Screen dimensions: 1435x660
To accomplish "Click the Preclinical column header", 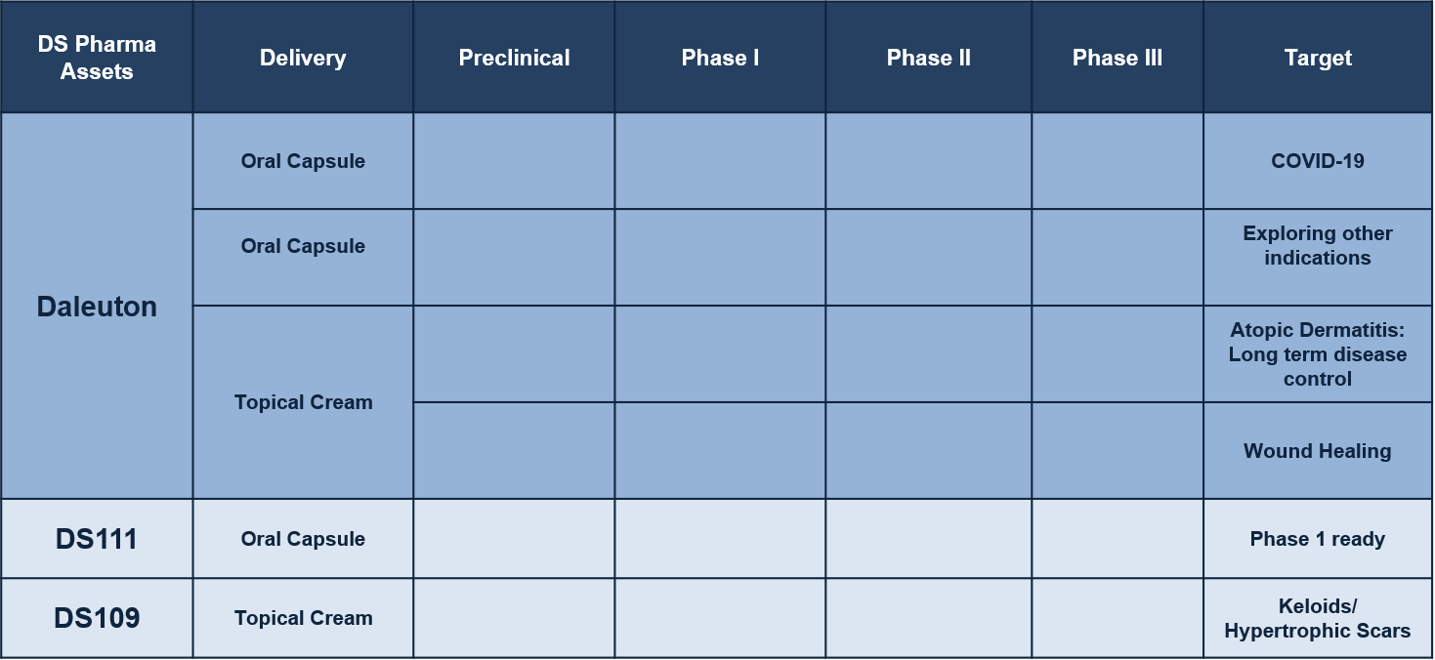I will (x=514, y=58).
